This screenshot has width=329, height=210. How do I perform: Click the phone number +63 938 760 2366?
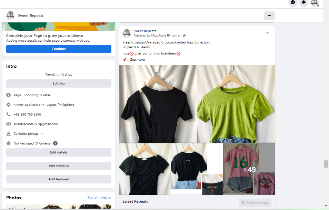point(27,114)
